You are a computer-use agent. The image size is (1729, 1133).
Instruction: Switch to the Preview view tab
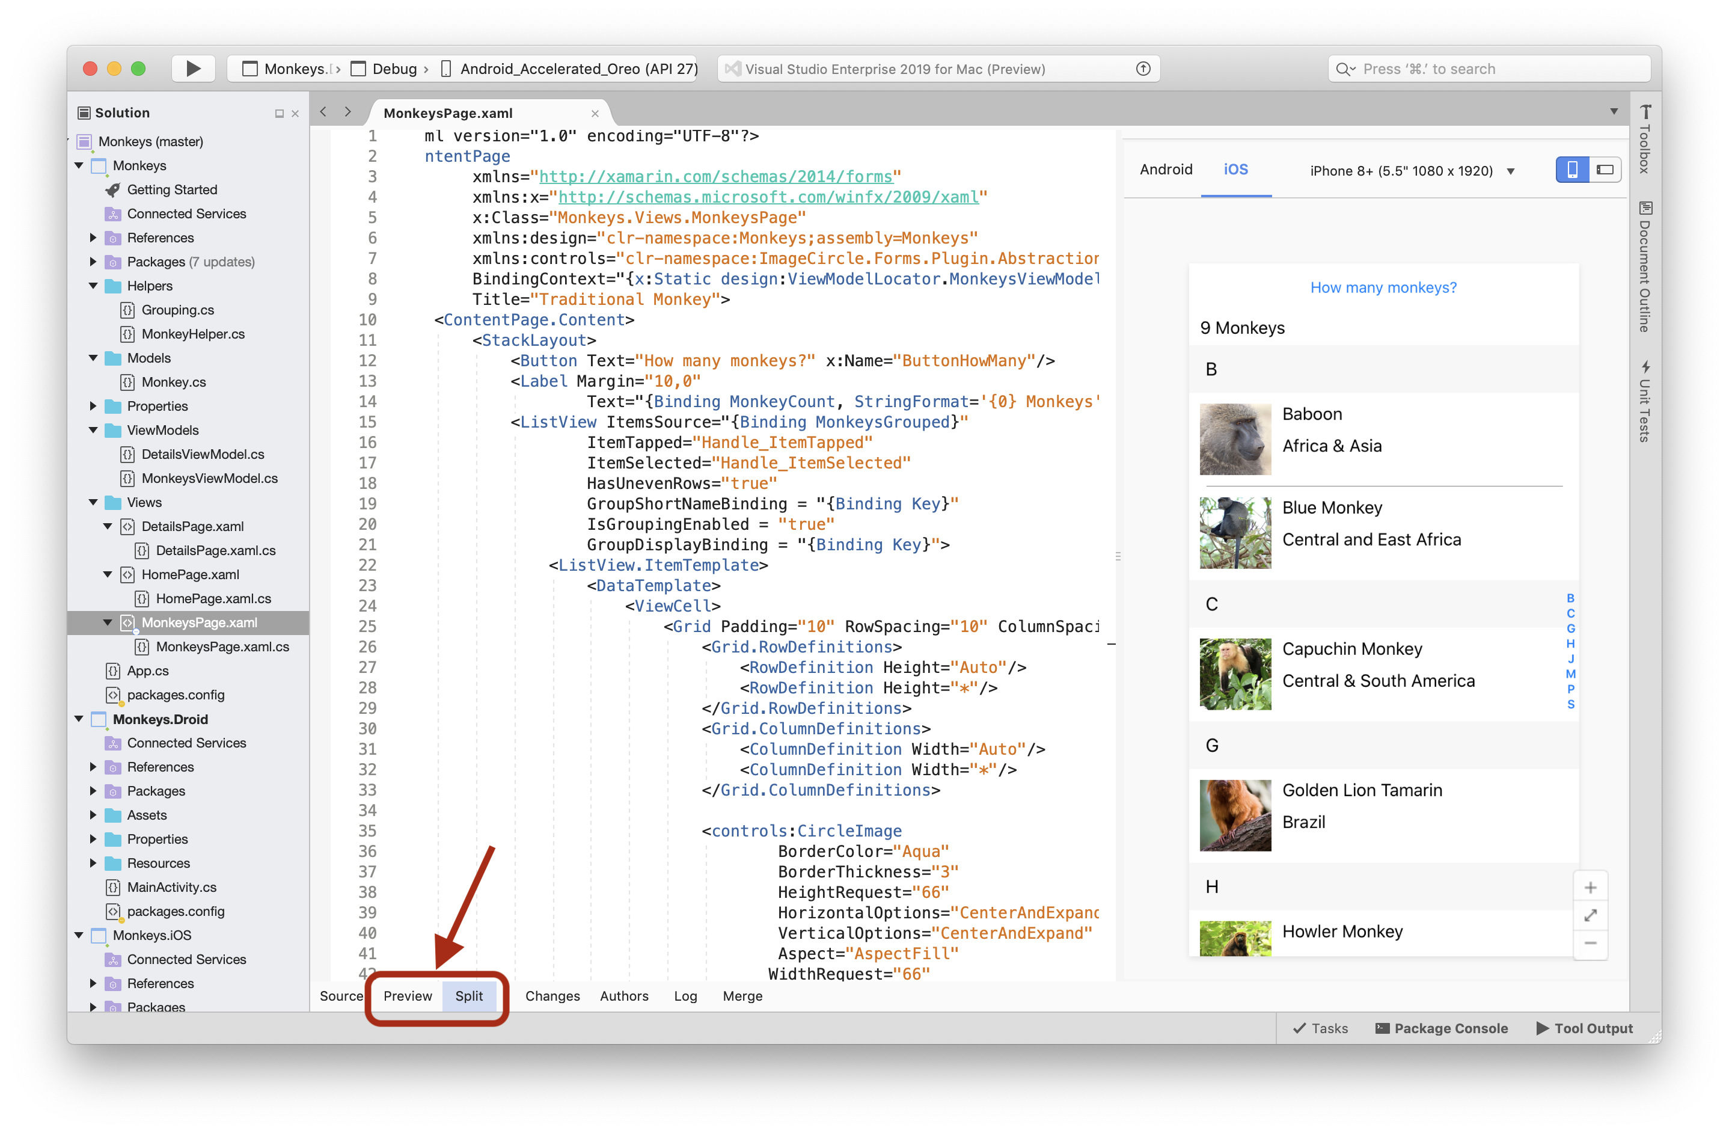(x=408, y=996)
